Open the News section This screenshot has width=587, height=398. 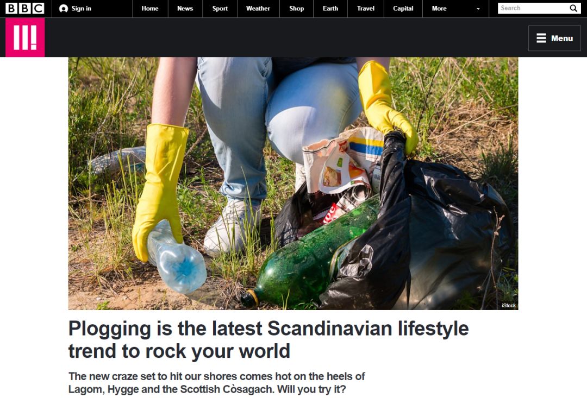tap(185, 8)
